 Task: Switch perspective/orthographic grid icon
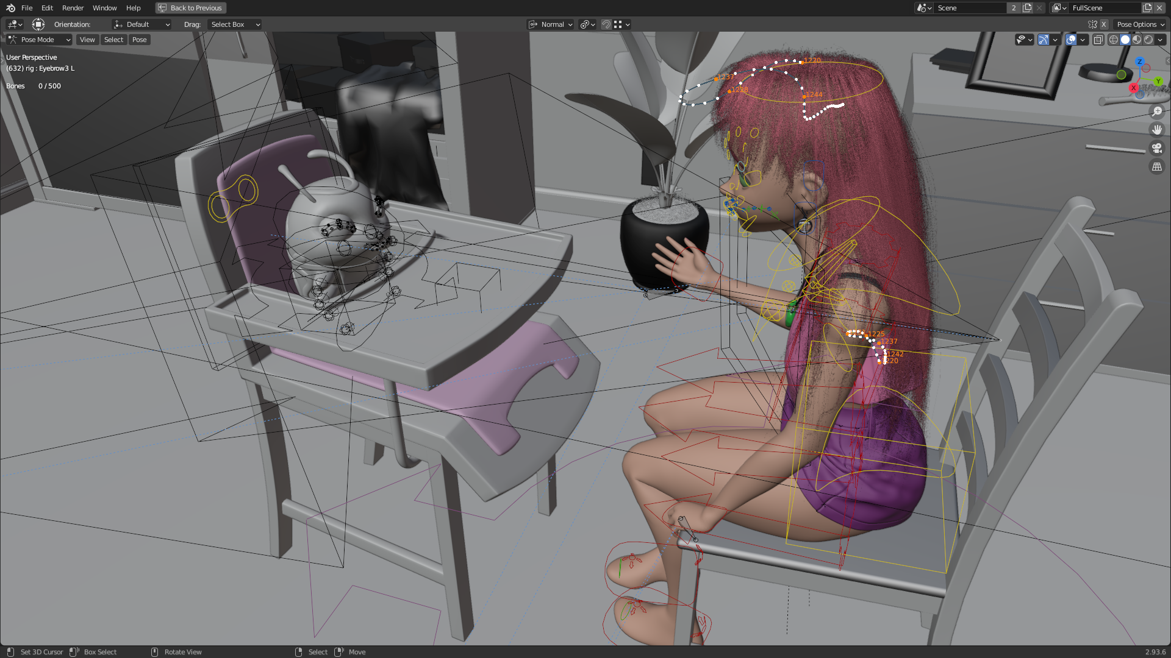[1157, 166]
